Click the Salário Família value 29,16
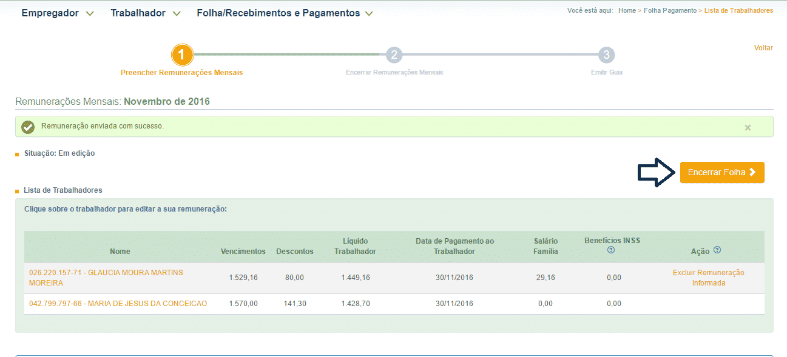 point(545,278)
